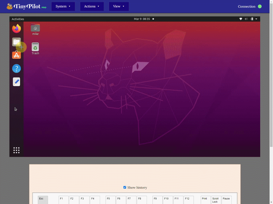Click the F4 virtual key
This screenshot has height=204, width=273.
pos(95,200)
